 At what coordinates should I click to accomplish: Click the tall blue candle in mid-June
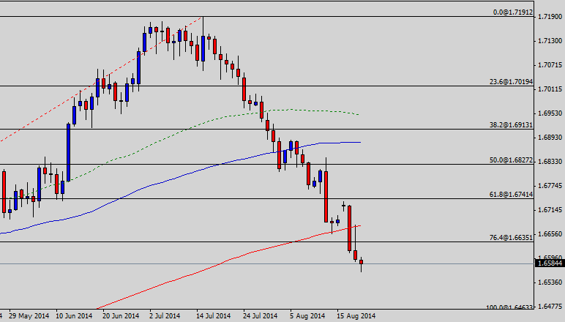pyautogui.click(x=68, y=151)
